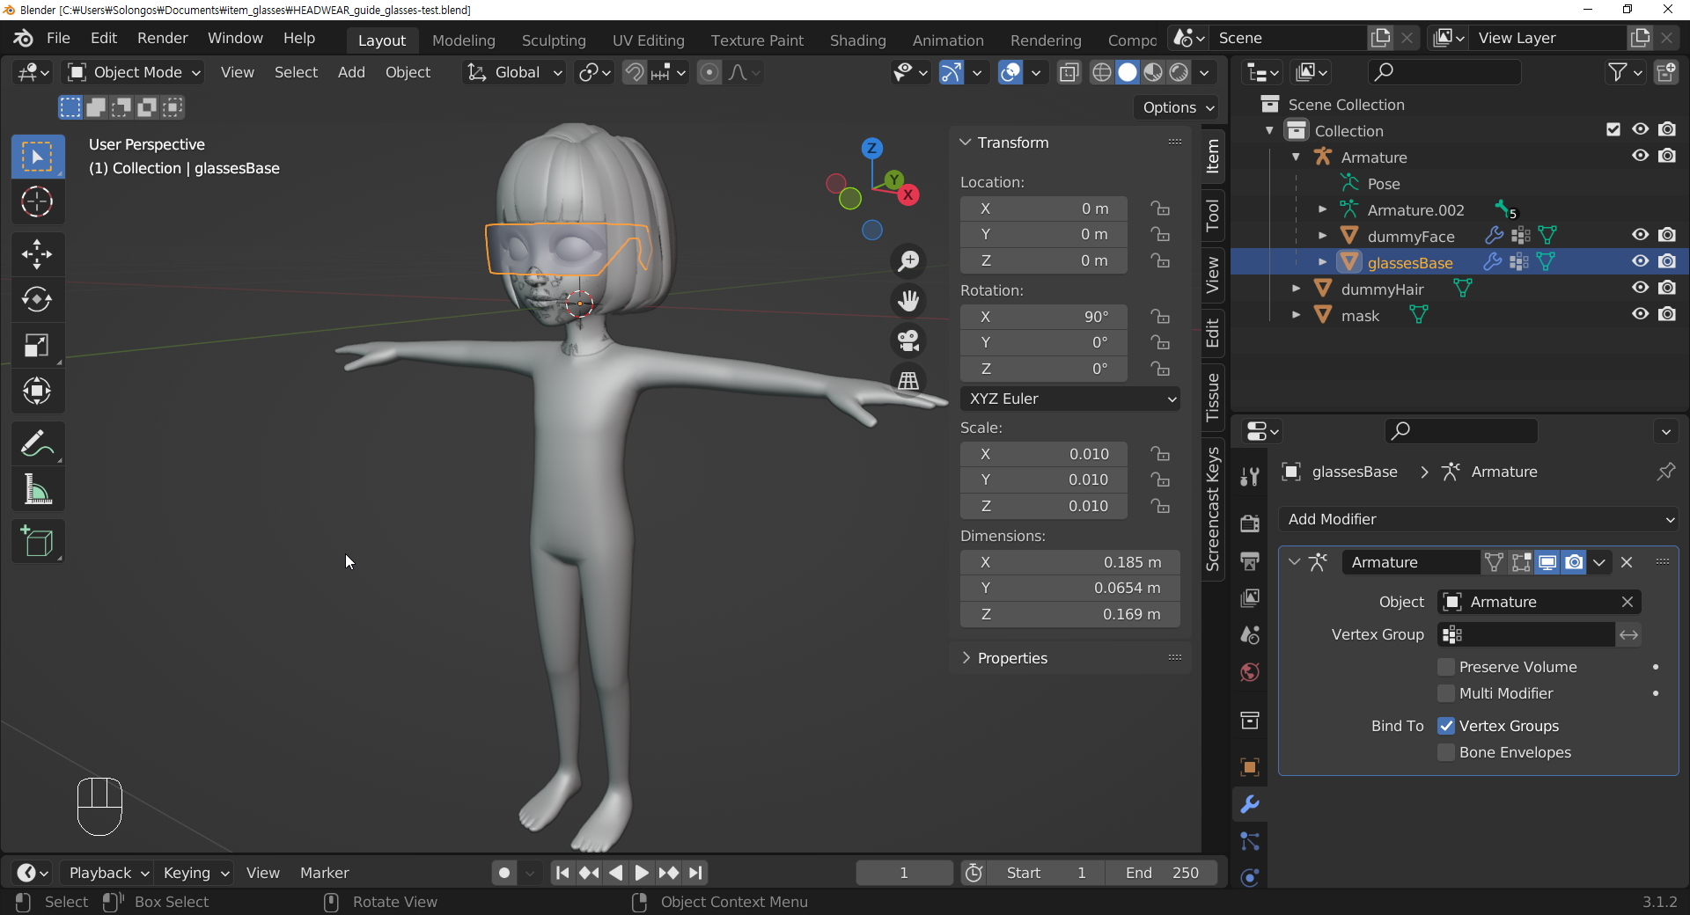Play the animation forward
Screen dimensions: 1690x915
[642, 873]
